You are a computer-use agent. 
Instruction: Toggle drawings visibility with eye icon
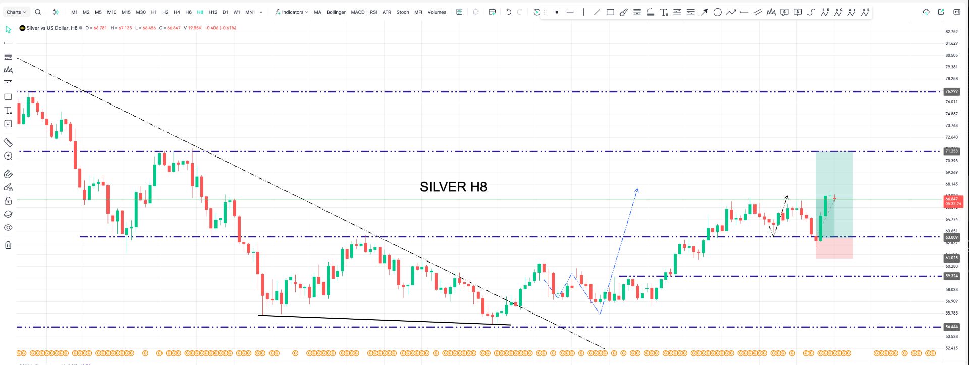coord(8,228)
